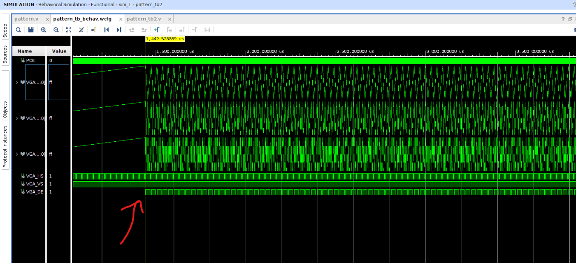Open the Objects side panel
Screen dimensions: 576x263
tap(5, 110)
